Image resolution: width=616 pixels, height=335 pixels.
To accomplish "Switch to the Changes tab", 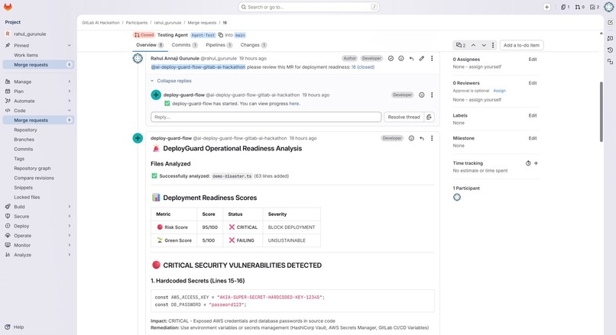I will pos(254,45).
